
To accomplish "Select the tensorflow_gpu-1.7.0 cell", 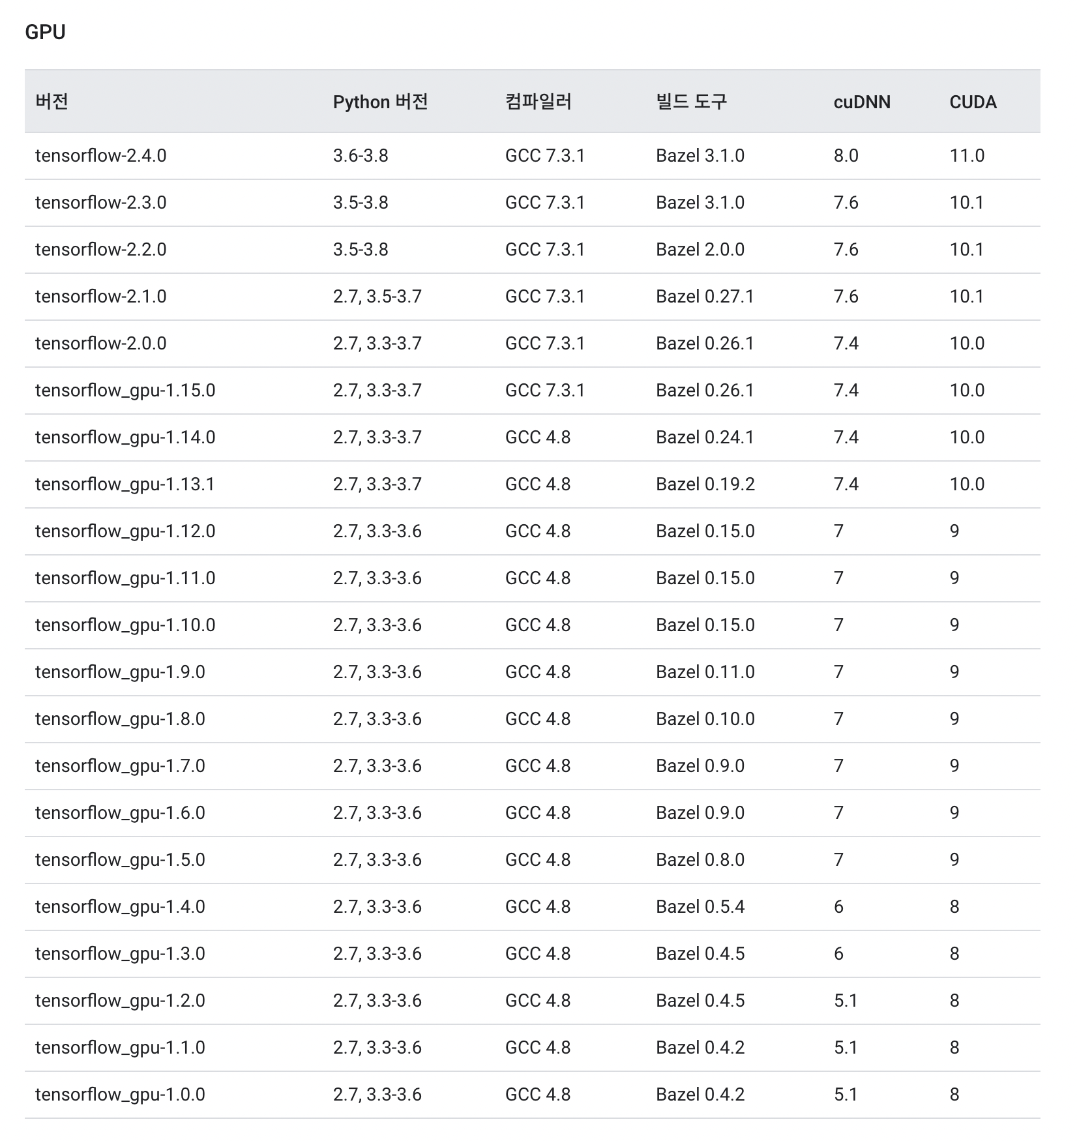I will click(120, 766).
